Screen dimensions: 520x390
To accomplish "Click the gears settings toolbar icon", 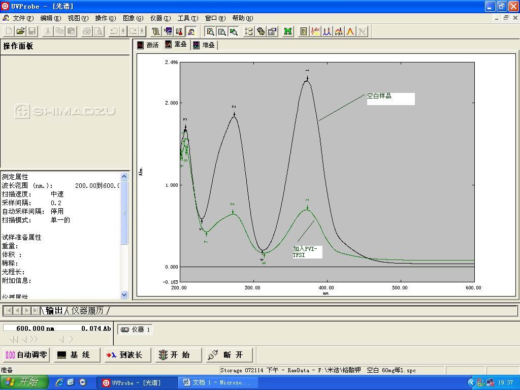I will (261, 31).
